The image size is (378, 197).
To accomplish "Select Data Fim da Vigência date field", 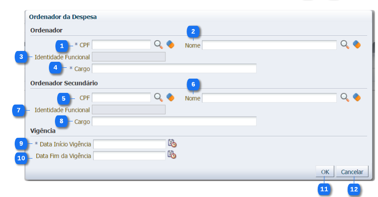I will coord(129,156).
